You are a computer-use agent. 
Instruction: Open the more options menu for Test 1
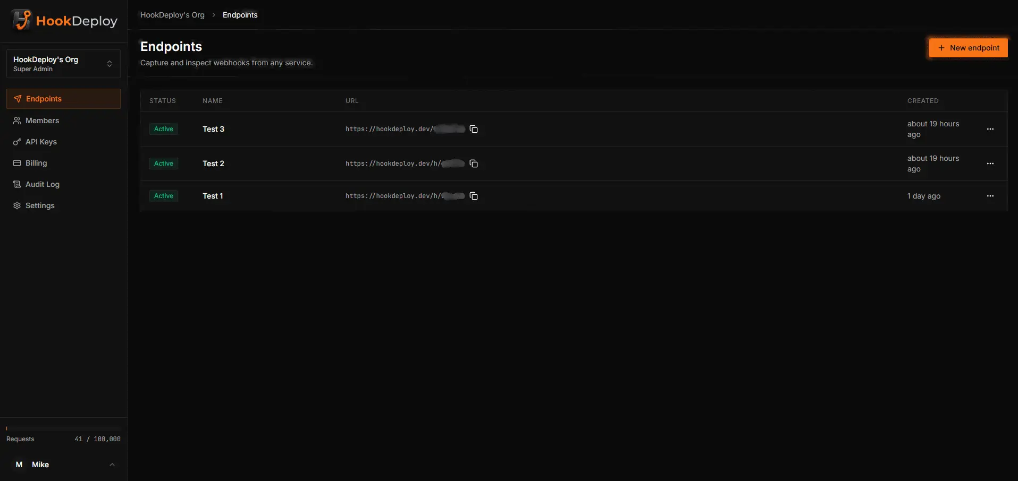click(990, 196)
